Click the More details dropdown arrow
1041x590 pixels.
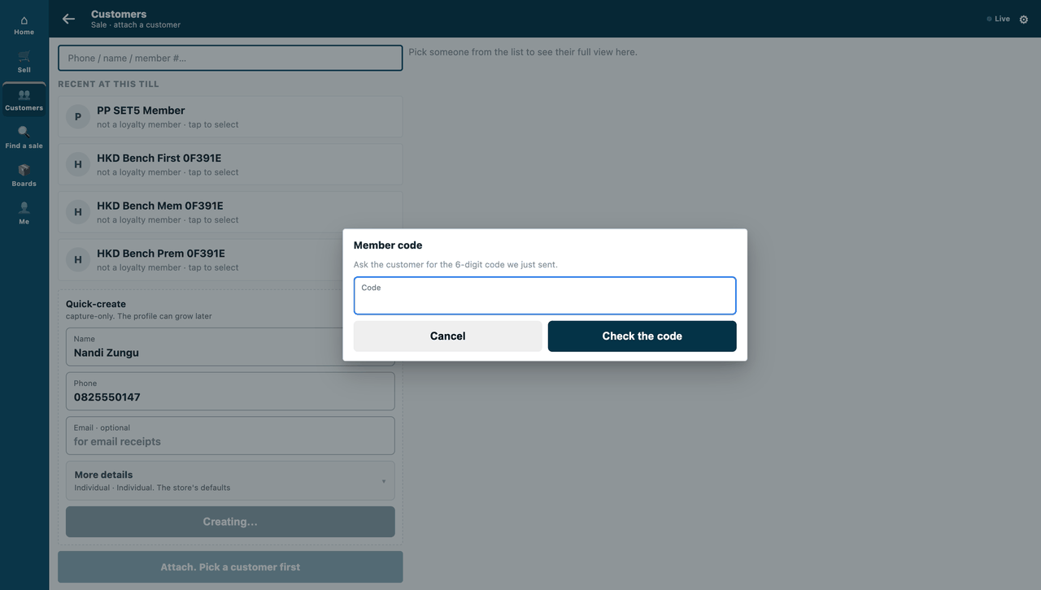(x=384, y=481)
